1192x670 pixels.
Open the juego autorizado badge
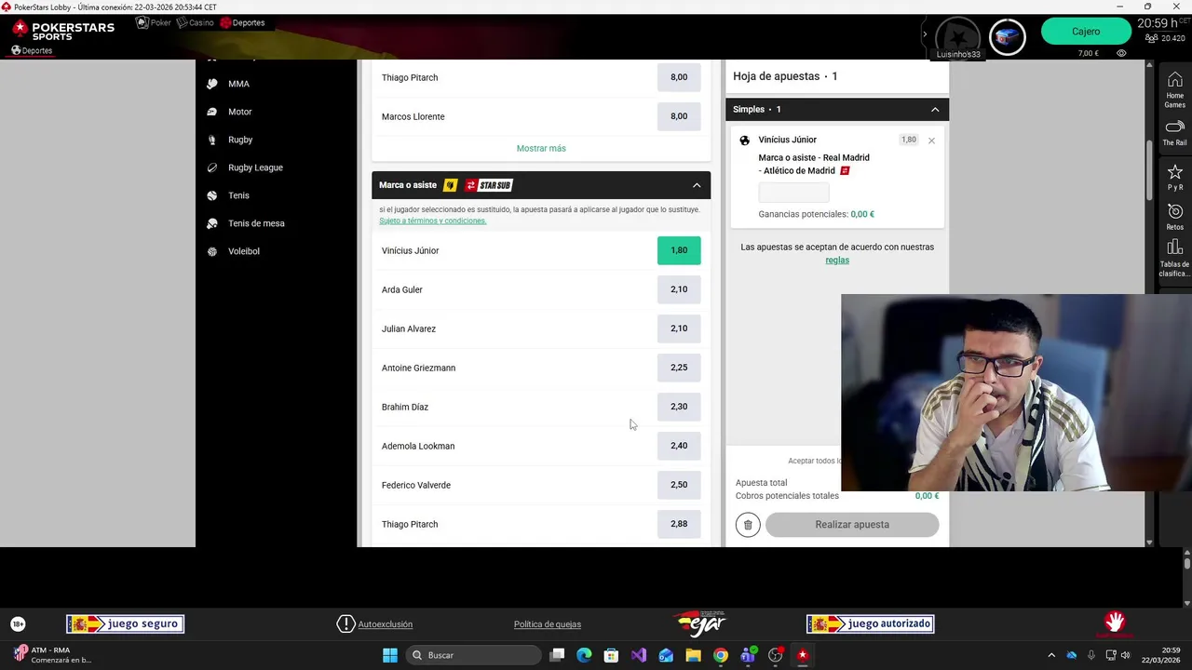click(x=870, y=623)
